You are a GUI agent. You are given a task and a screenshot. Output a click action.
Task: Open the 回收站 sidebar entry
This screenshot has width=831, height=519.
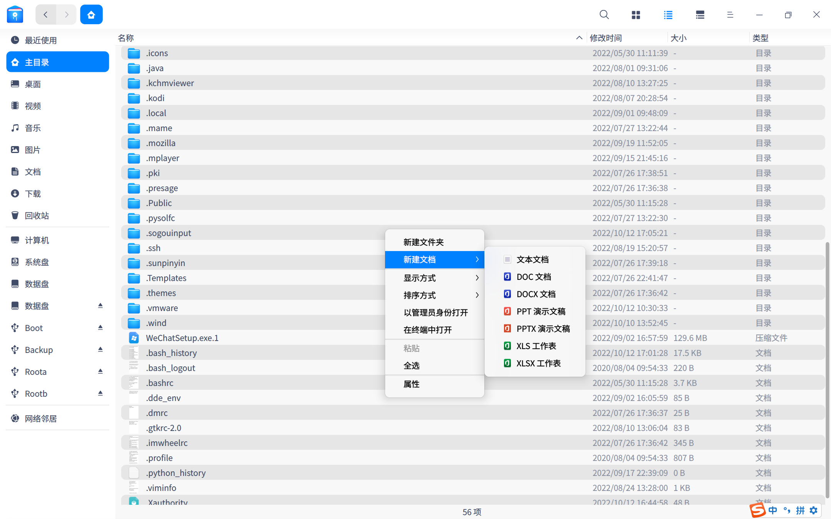[x=37, y=216]
